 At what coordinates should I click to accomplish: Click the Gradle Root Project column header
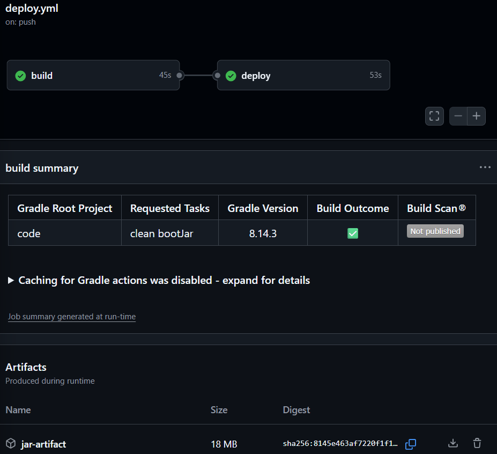tap(65, 208)
